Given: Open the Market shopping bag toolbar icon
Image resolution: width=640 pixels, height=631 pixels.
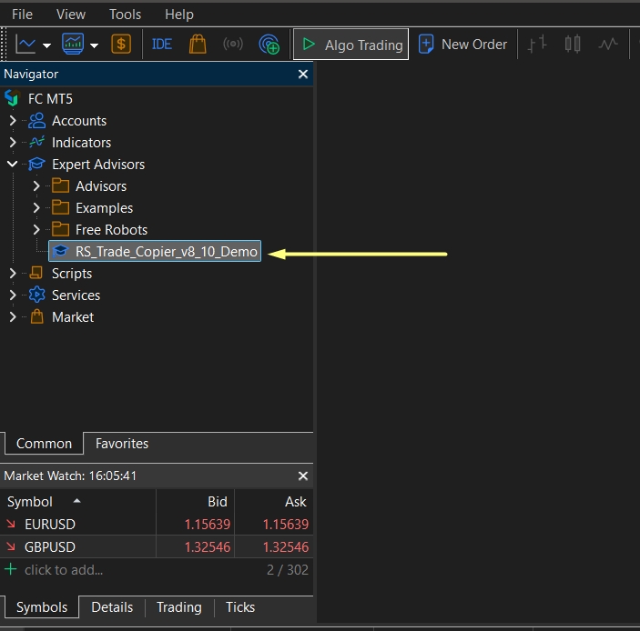Looking at the screenshot, I should [x=198, y=44].
